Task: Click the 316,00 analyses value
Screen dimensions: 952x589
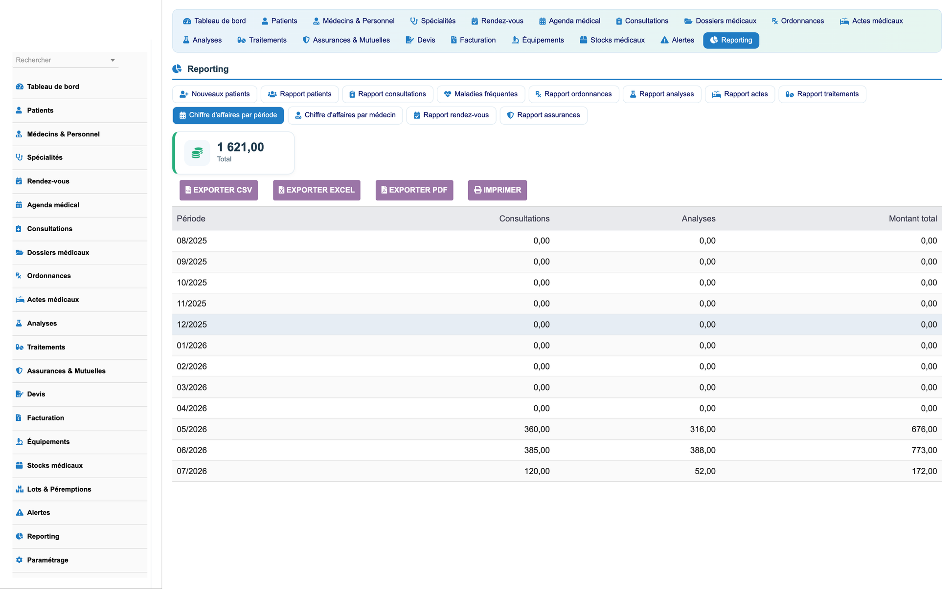Action: pos(703,429)
